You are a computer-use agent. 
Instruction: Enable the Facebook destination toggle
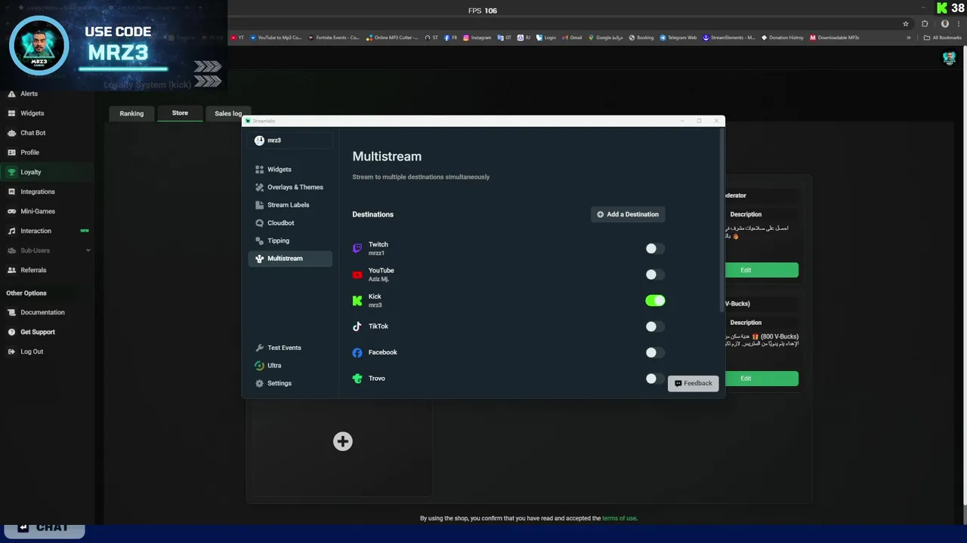(x=655, y=353)
